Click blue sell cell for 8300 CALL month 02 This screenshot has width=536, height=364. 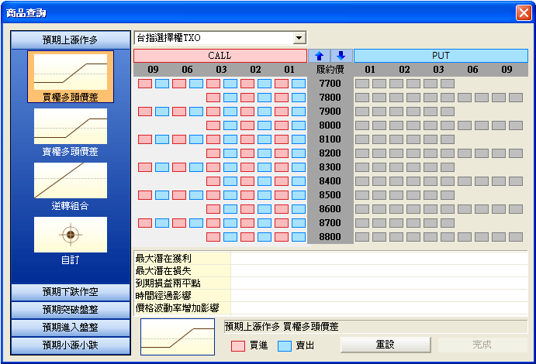tap(265, 167)
